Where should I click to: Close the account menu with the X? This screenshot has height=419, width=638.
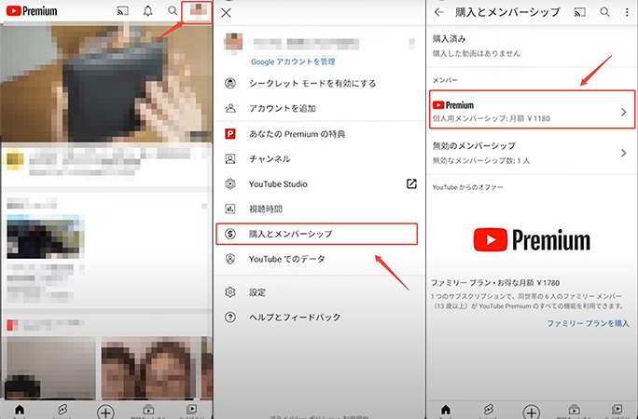tap(227, 13)
